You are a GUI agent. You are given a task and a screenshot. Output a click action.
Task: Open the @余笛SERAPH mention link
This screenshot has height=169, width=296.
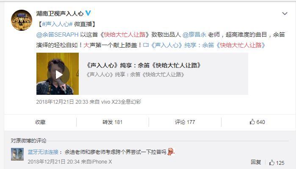pyautogui.click(x=58, y=35)
